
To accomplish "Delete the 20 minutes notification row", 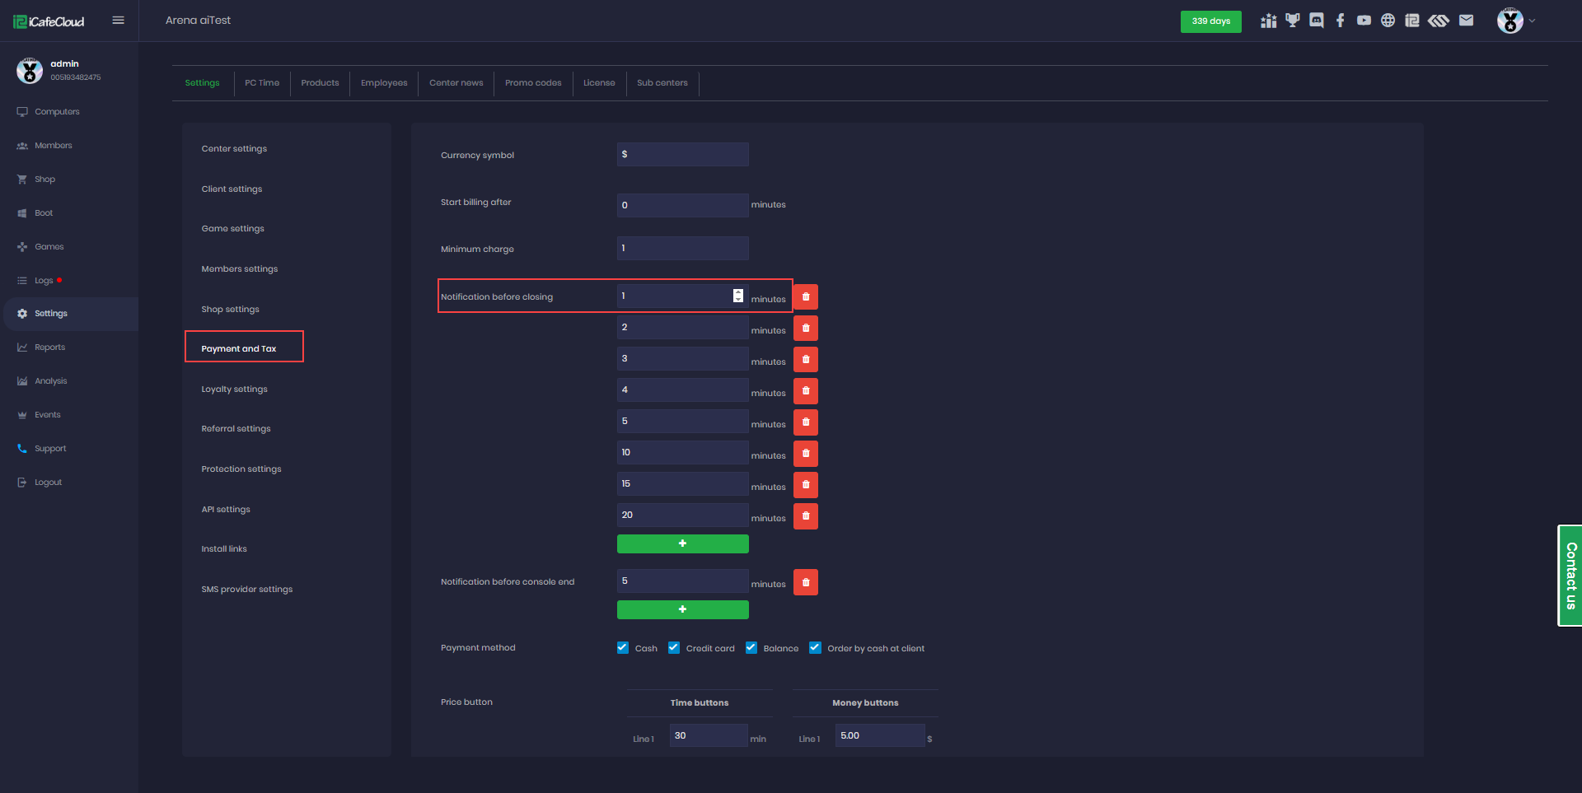I will (806, 516).
